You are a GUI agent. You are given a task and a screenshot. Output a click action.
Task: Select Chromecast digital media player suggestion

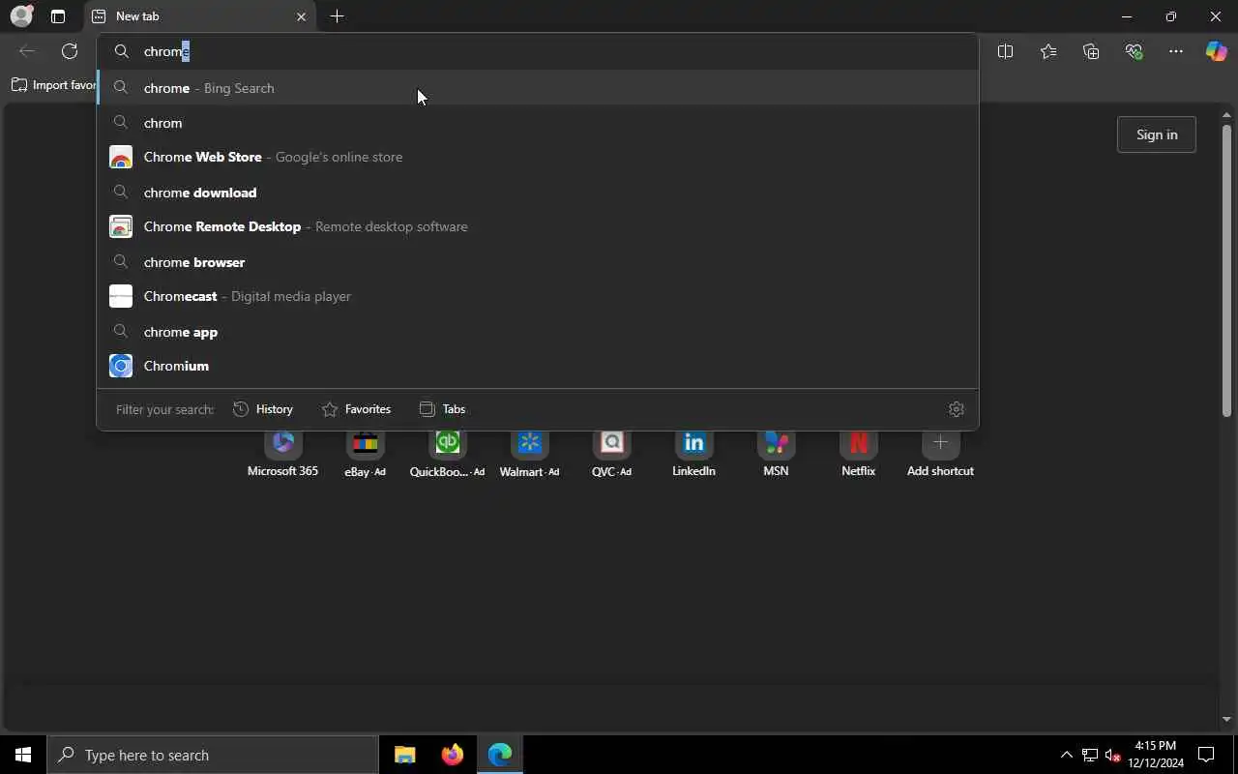coord(537,296)
